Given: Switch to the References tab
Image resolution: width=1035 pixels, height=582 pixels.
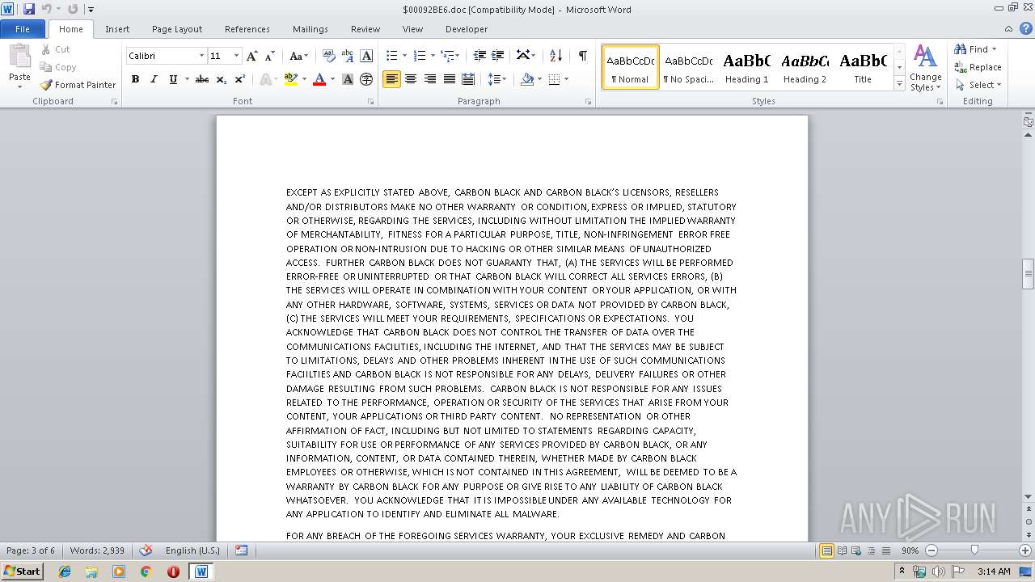Looking at the screenshot, I should pos(247,29).
